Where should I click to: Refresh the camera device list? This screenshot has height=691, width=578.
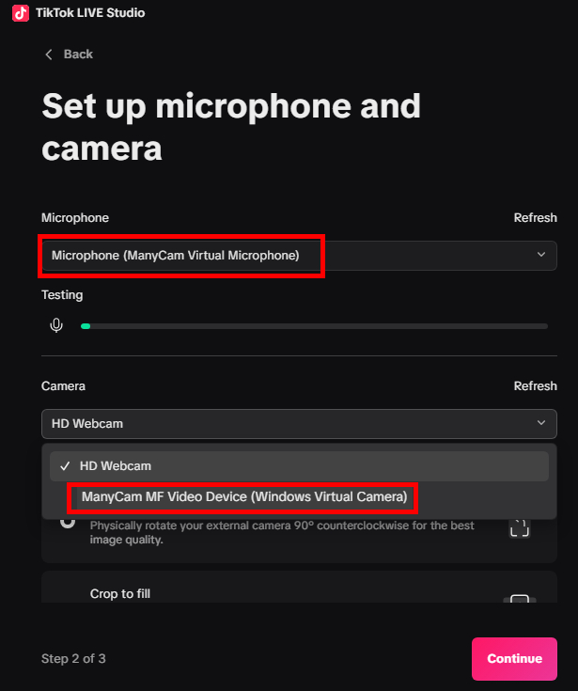[x=535, y=386]
